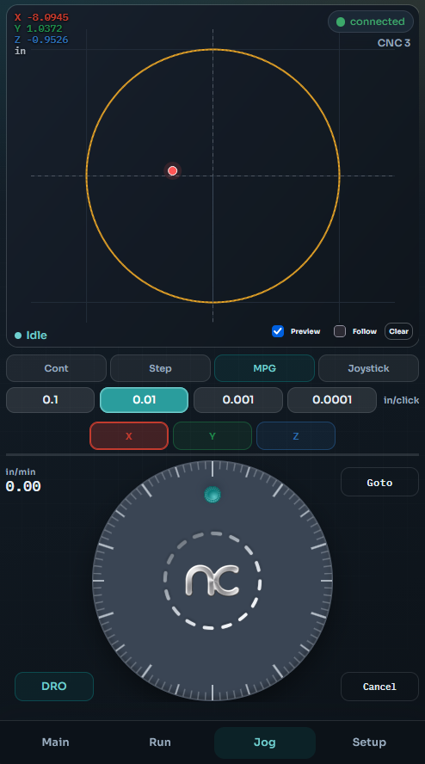Click the CNC 3 machine label
The width and height of the screenshot is (425, 764).
tap(394, 43)
